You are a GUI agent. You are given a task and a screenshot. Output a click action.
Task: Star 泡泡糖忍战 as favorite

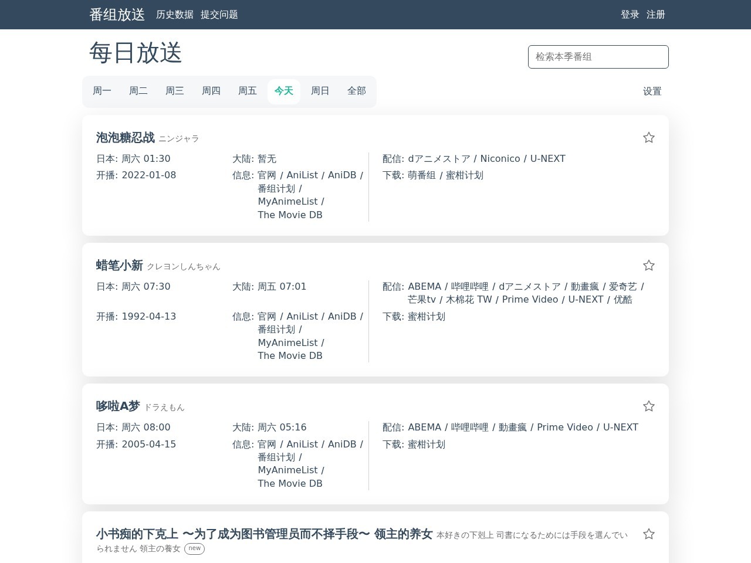(648, 137)
